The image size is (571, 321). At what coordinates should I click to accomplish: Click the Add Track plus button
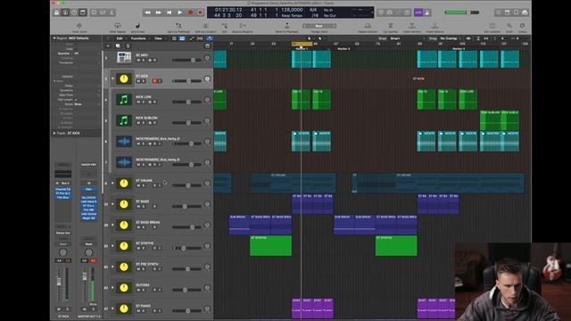pyautogui.click(x=108, y=45)
